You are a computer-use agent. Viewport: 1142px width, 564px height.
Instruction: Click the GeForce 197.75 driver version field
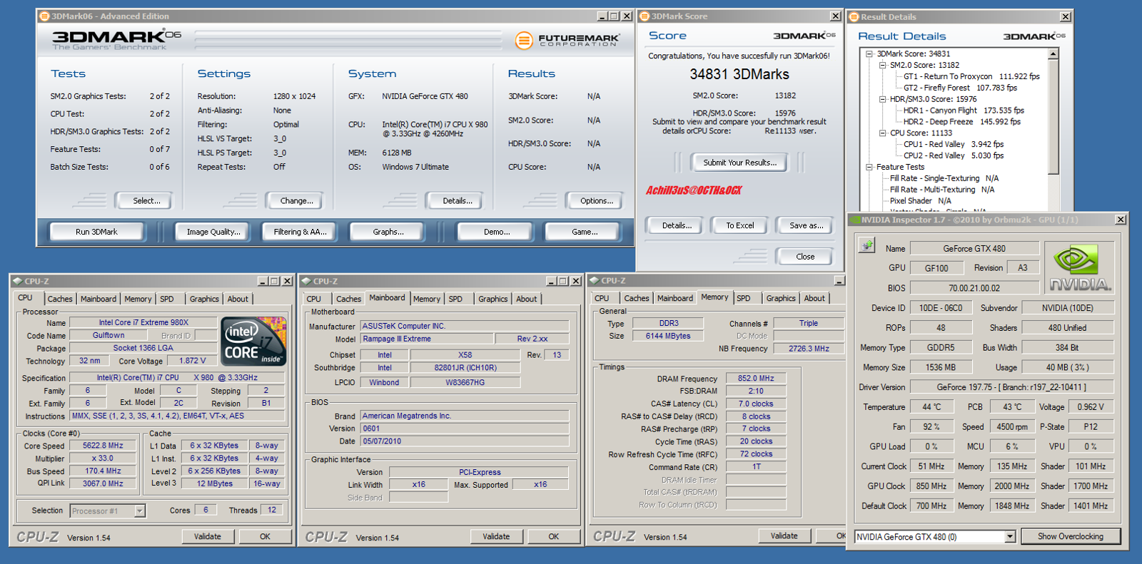1011,387
